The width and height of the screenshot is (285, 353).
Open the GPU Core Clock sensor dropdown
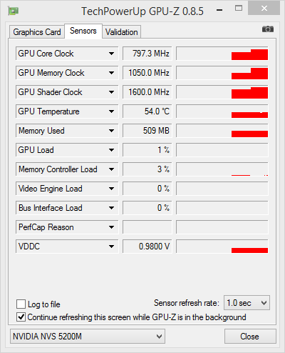click(111, 54)
